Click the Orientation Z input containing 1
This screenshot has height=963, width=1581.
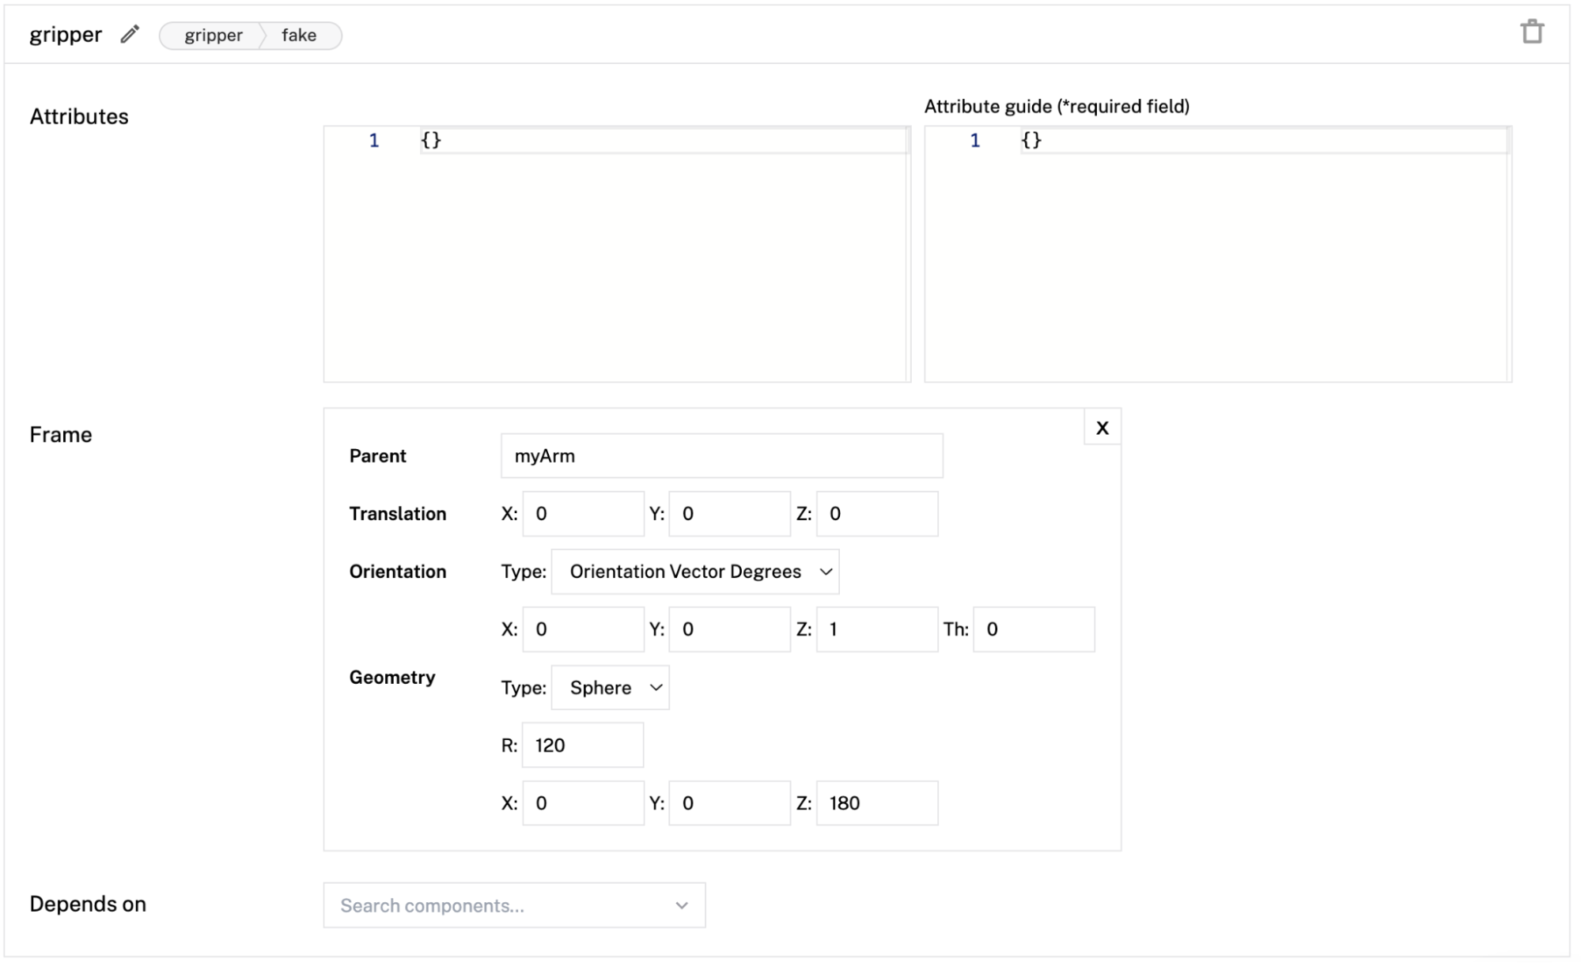(876, 629)
